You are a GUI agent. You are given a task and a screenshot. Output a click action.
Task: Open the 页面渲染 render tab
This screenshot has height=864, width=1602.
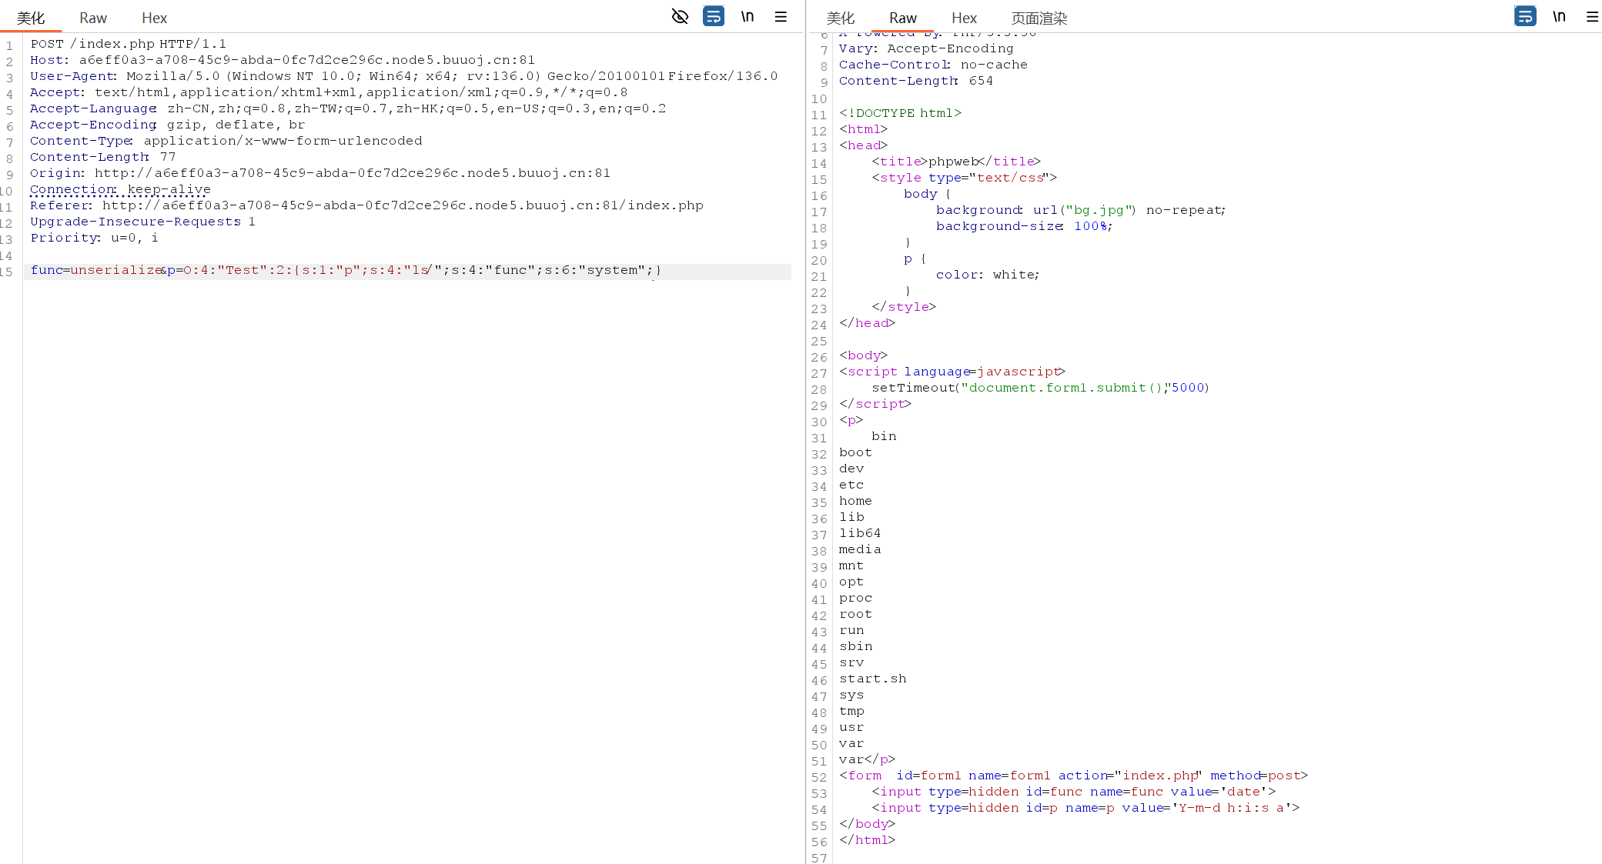tap(1038, 18)
